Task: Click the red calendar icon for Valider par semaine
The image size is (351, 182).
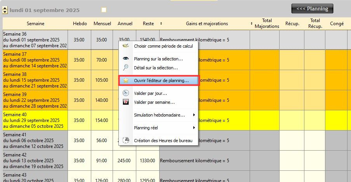Action: click(x=126, y=102)
